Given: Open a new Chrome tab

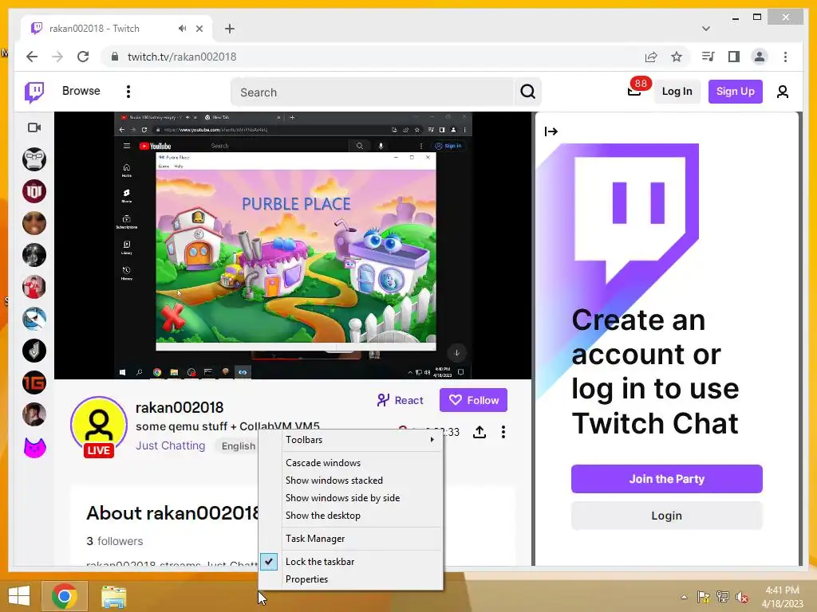Looking at the screenshot, I should coord(229,29).
